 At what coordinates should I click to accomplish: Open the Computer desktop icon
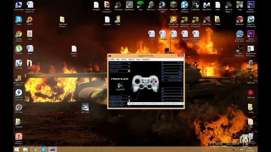(x=19, y=6)
